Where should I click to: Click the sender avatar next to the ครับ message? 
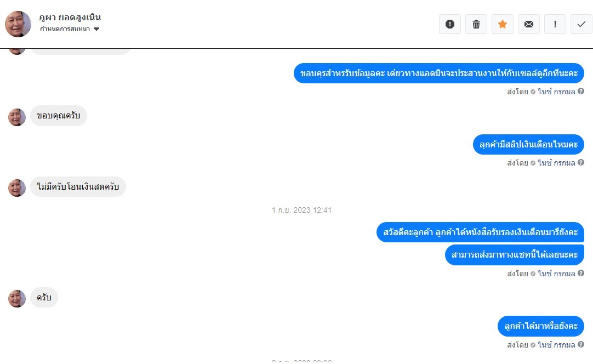pyautogui.click(x=17, y=299)
